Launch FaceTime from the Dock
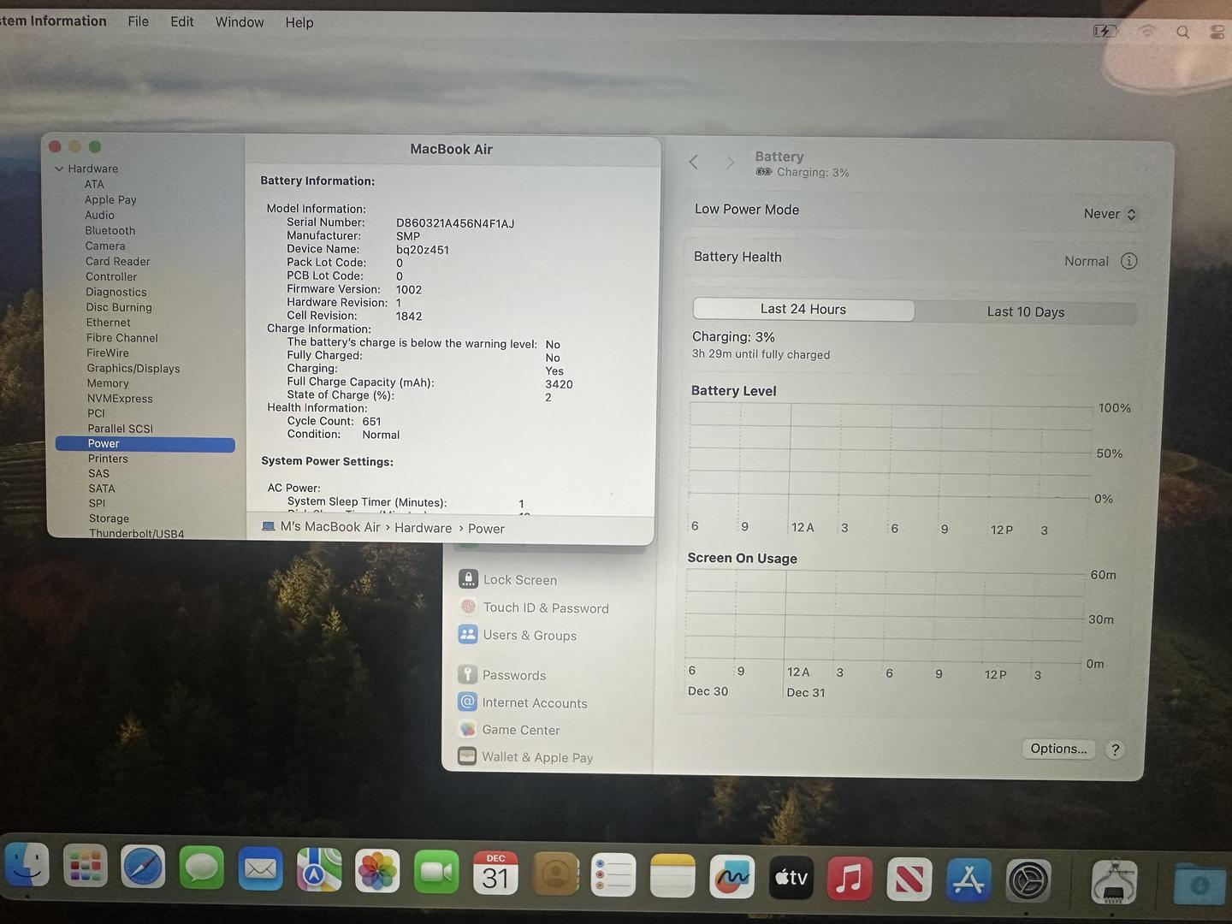The image size is (1232, 924). point(436,872)
